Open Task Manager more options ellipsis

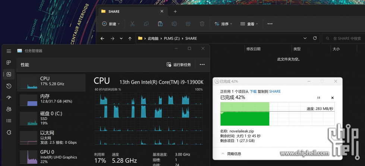[x=202, y=65]
